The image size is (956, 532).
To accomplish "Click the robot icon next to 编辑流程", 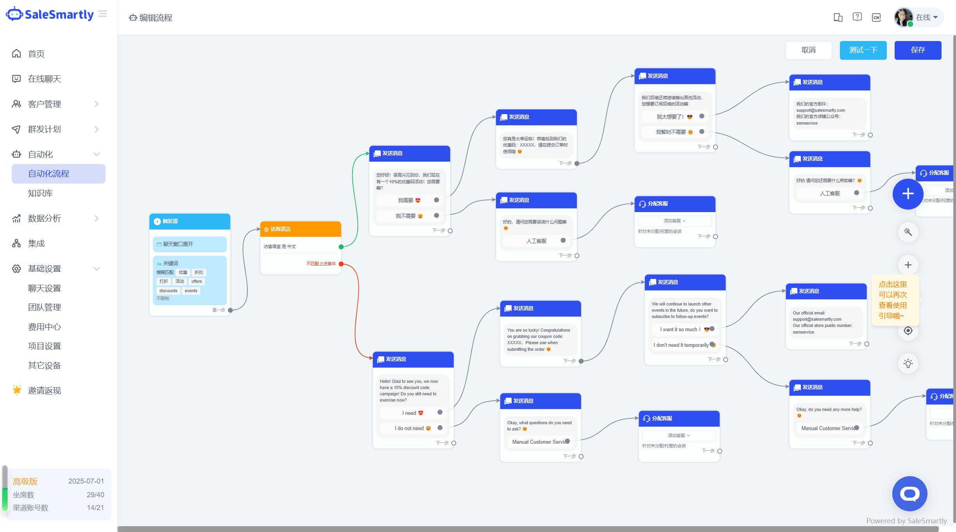I will (133, 18).
